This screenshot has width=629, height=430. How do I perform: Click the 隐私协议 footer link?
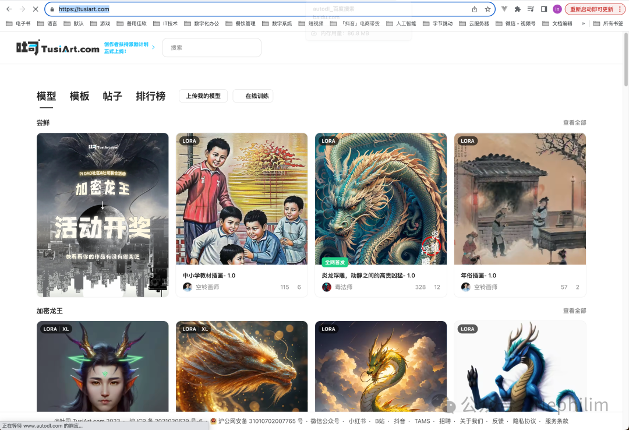pos(524,421)
